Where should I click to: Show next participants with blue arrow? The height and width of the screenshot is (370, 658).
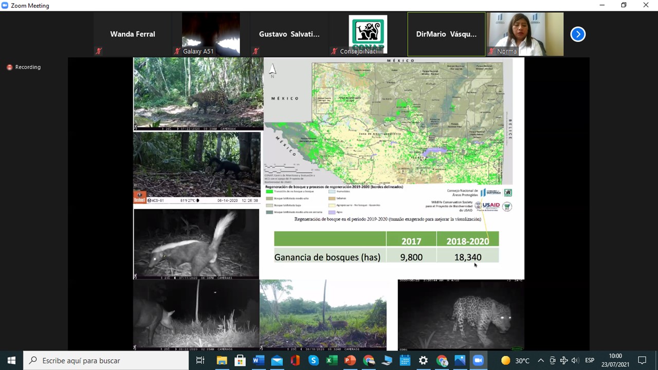[578, 34]
